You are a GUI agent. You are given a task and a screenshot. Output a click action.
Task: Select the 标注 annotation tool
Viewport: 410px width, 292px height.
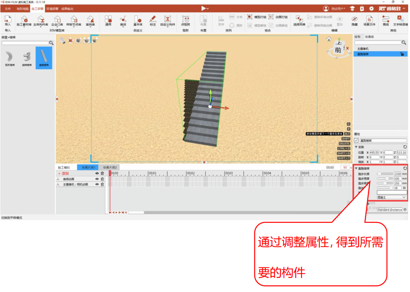click(153, 21)
